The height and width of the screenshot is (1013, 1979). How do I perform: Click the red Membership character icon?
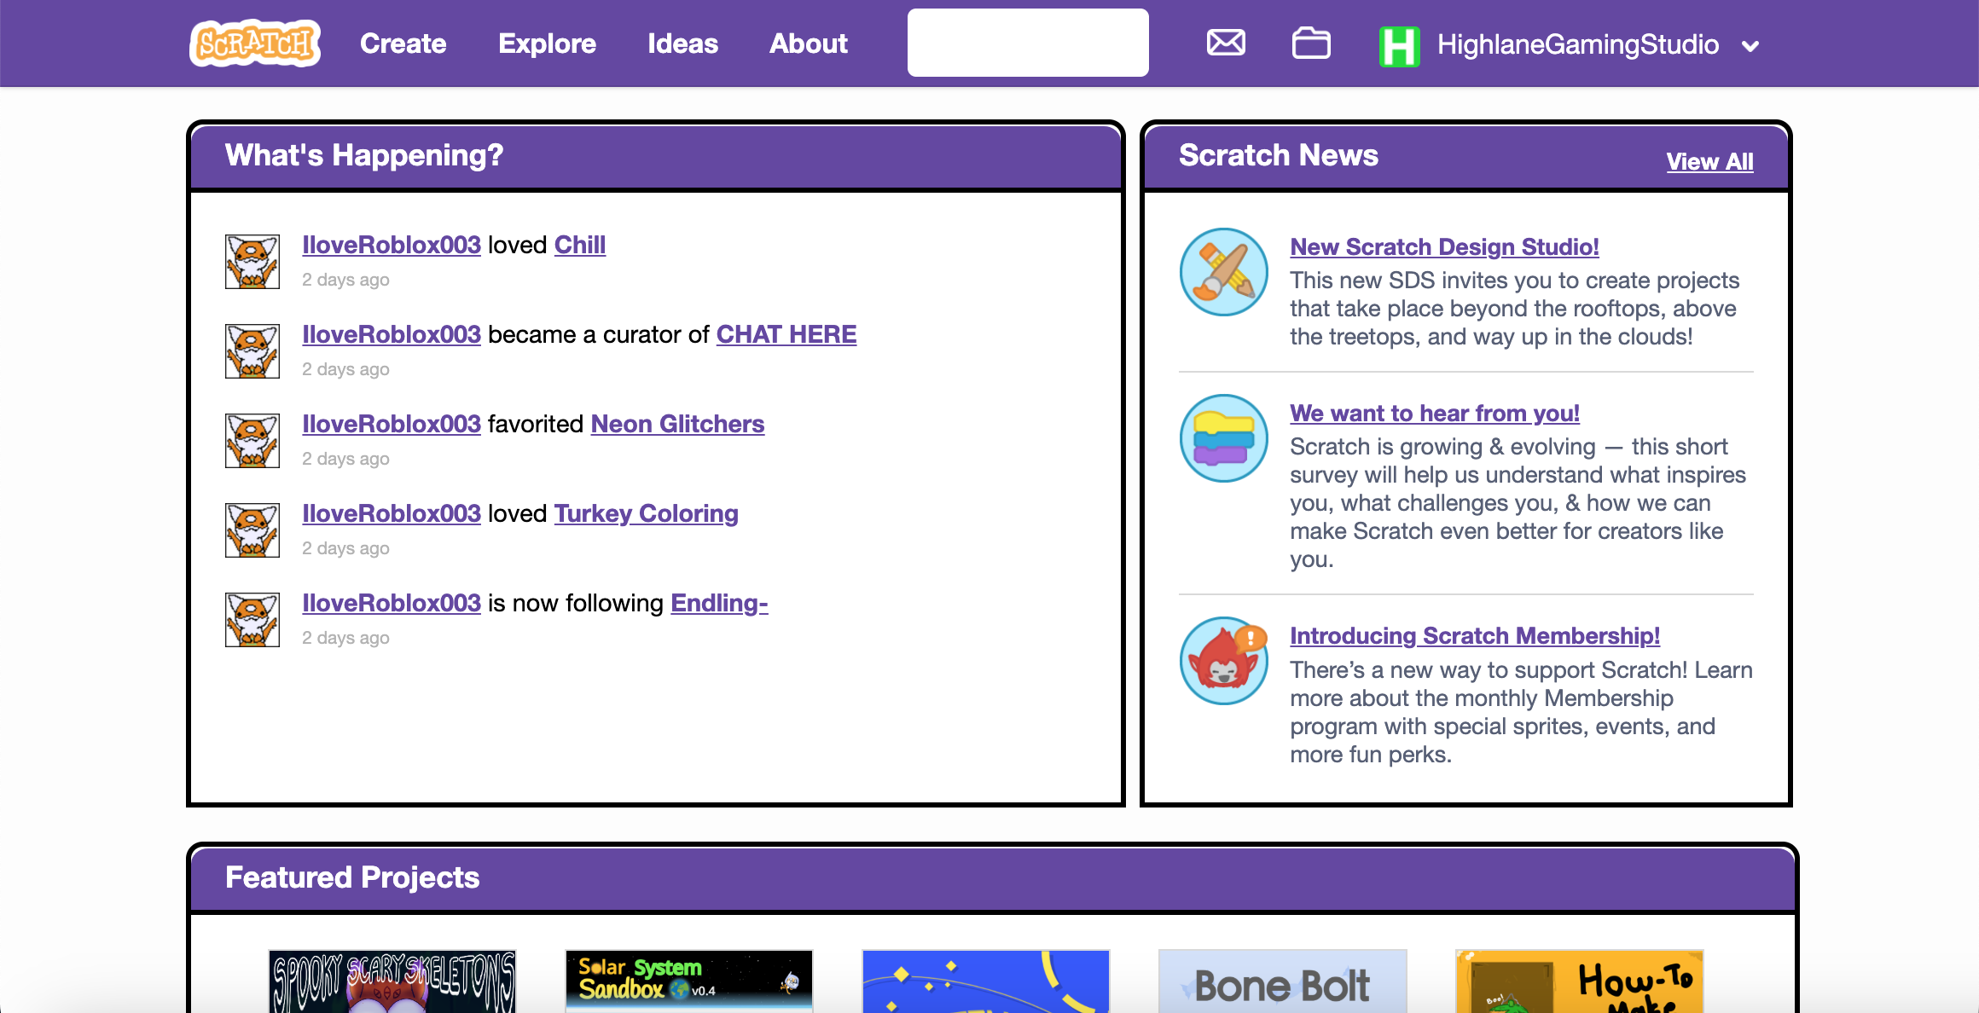click(x=1223, y=660)
